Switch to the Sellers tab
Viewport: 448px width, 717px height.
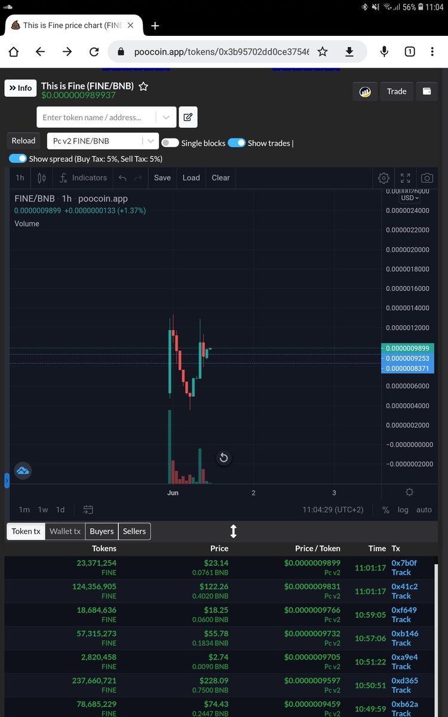pos(134,531)
